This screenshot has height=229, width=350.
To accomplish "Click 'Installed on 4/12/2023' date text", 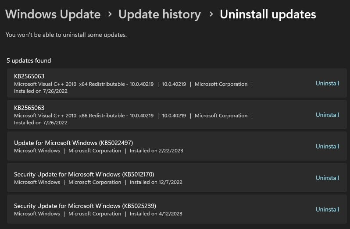I will point(156,214).
